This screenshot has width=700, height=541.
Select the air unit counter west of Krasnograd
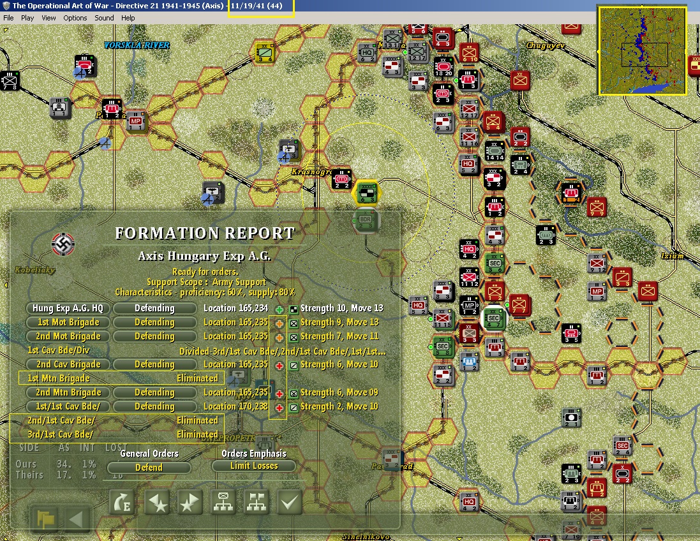[289, 150]
